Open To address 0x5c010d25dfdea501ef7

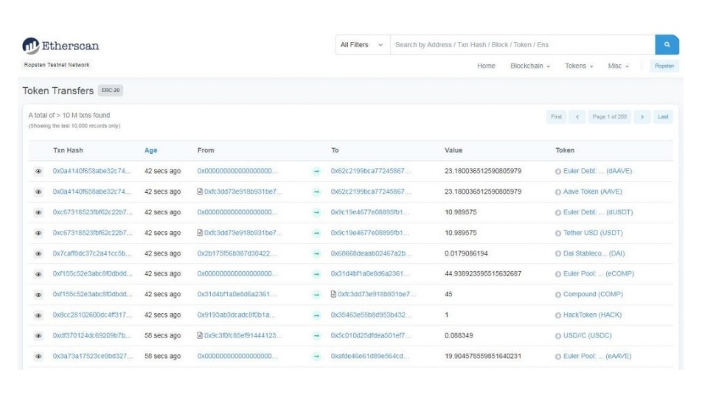[371, 335]
